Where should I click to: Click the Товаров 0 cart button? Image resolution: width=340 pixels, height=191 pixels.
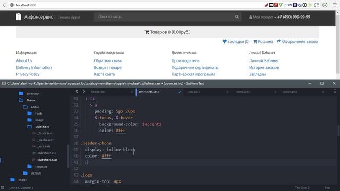click(167, 32)
